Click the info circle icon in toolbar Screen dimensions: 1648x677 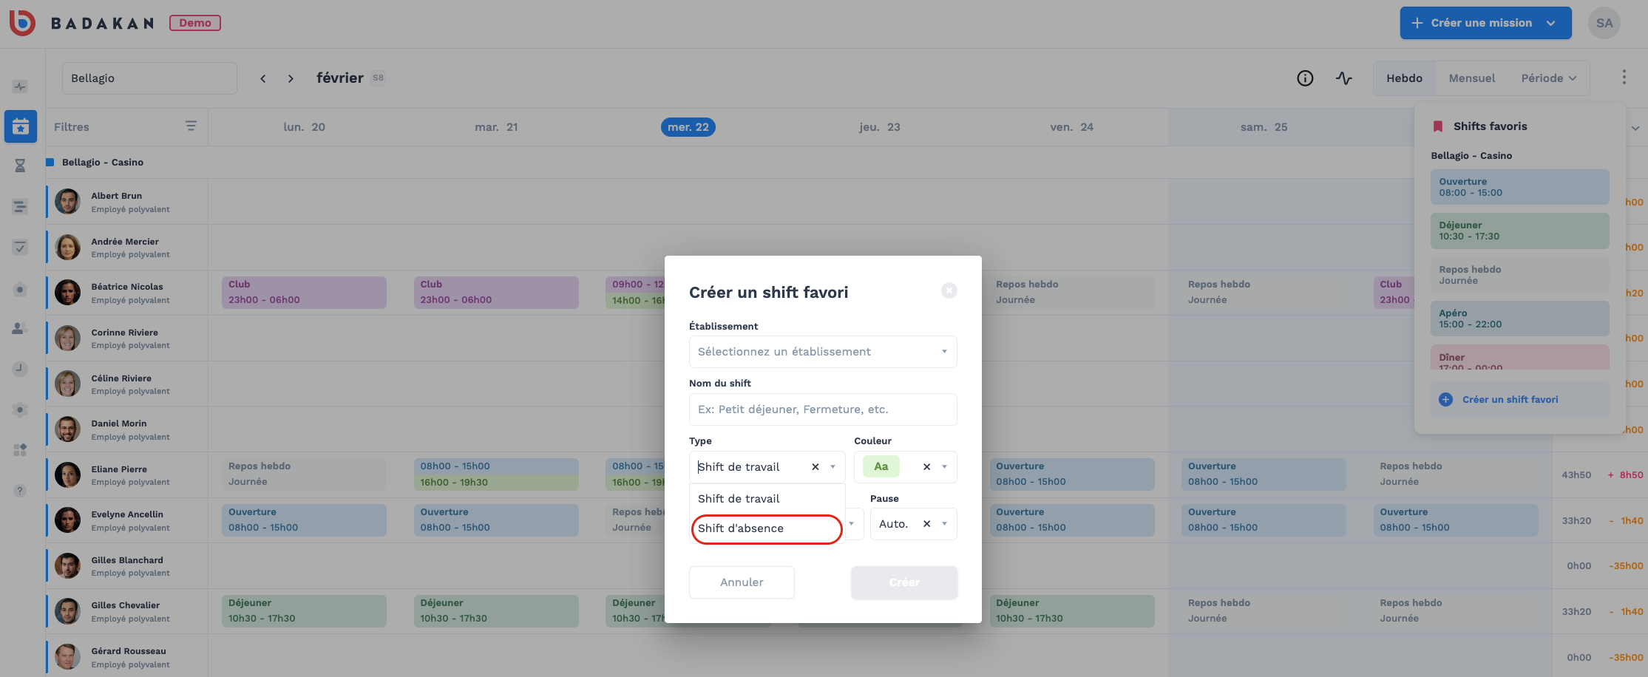click(1305, 78)
